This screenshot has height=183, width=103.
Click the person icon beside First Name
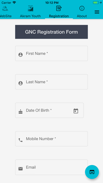click(x=20, y=55)
